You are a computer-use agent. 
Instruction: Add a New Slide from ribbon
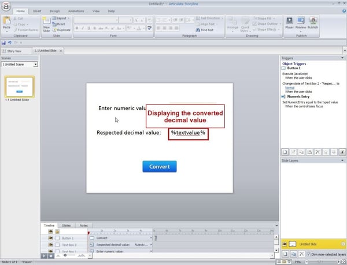coord(46,24)
